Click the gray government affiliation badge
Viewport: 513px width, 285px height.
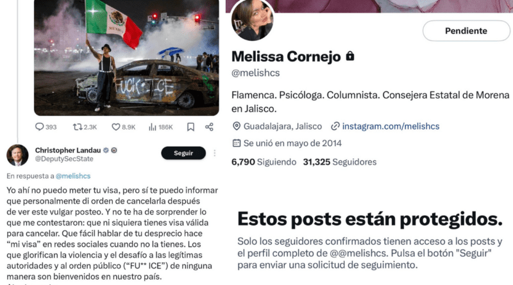point(114,151)
